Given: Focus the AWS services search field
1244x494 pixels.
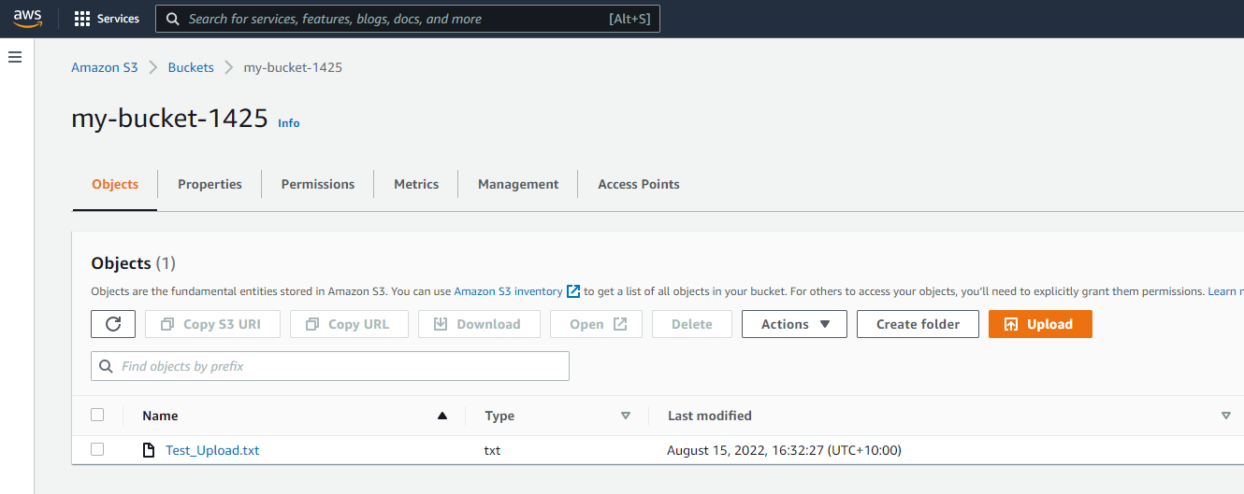Looking at the screenshot, I should pyautogui.click(x=408, y=19).
